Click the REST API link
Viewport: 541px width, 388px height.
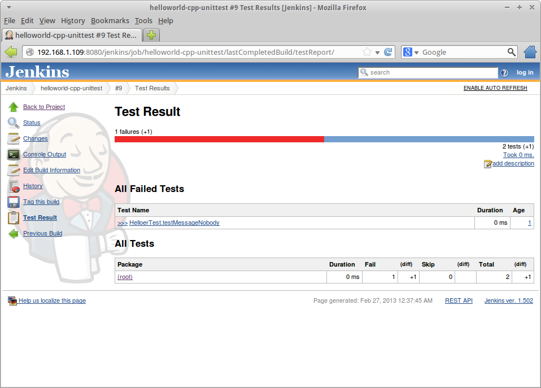click(x=459, y=300)
